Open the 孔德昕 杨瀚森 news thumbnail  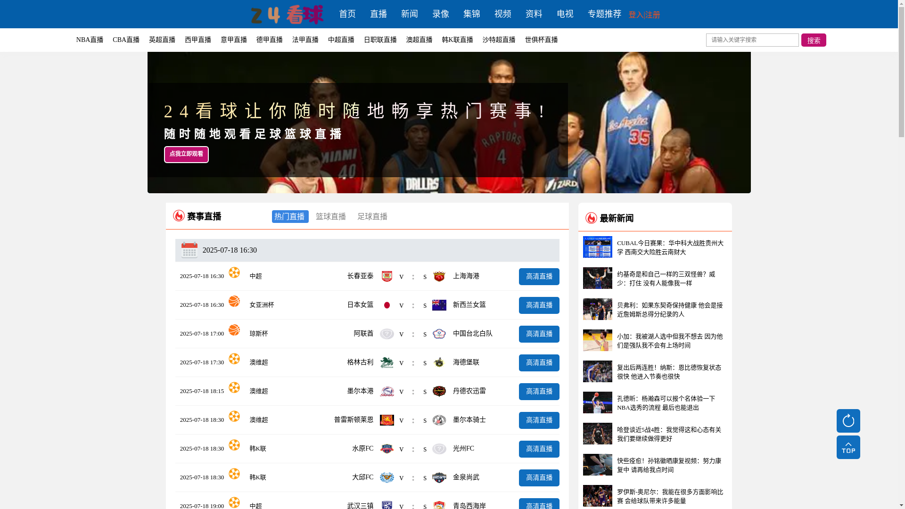pos(598,402)
